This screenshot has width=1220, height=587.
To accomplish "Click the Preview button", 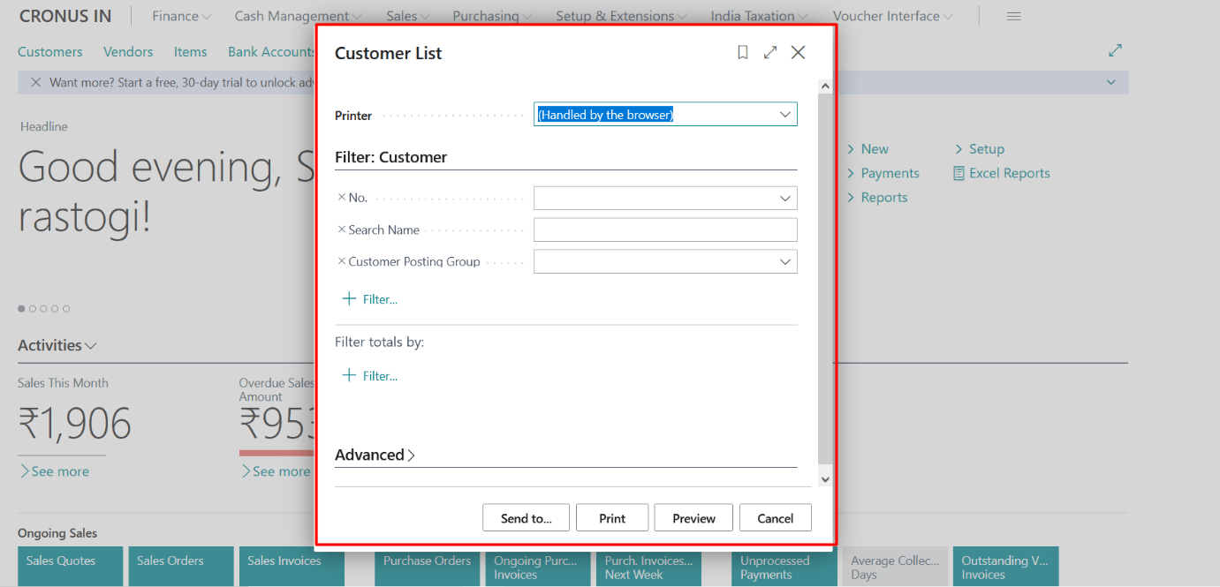I will [x=693, y=517].
